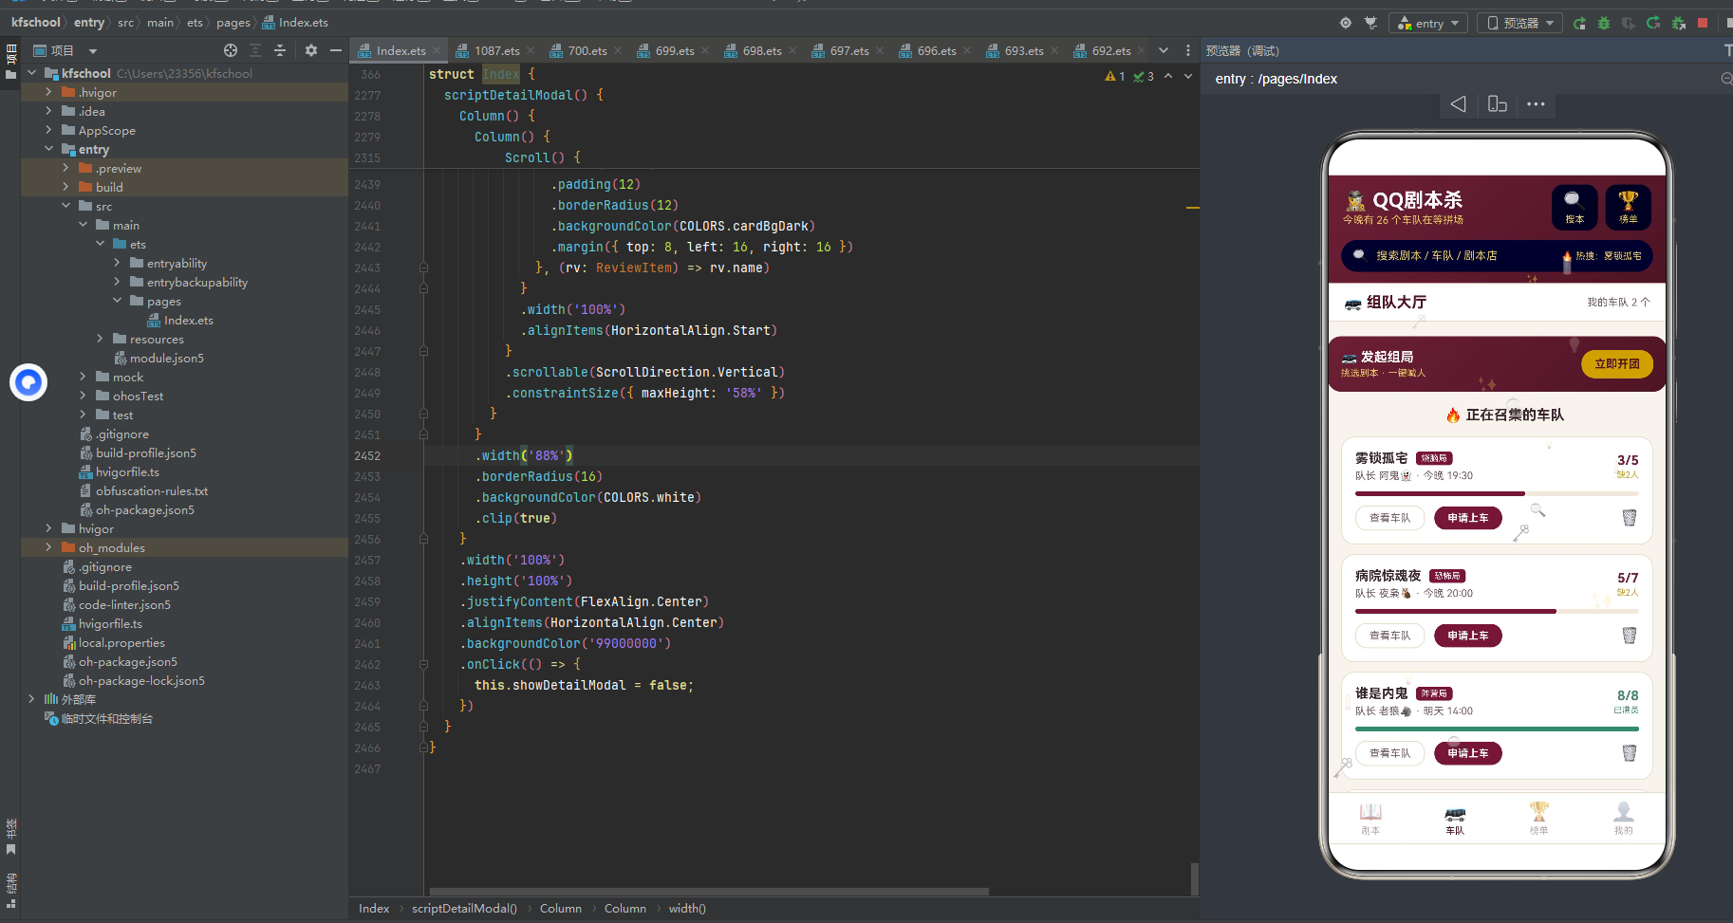1733x923 pixels.
Task: Switch to 700.ets editor tab
Action: [587, 51]
